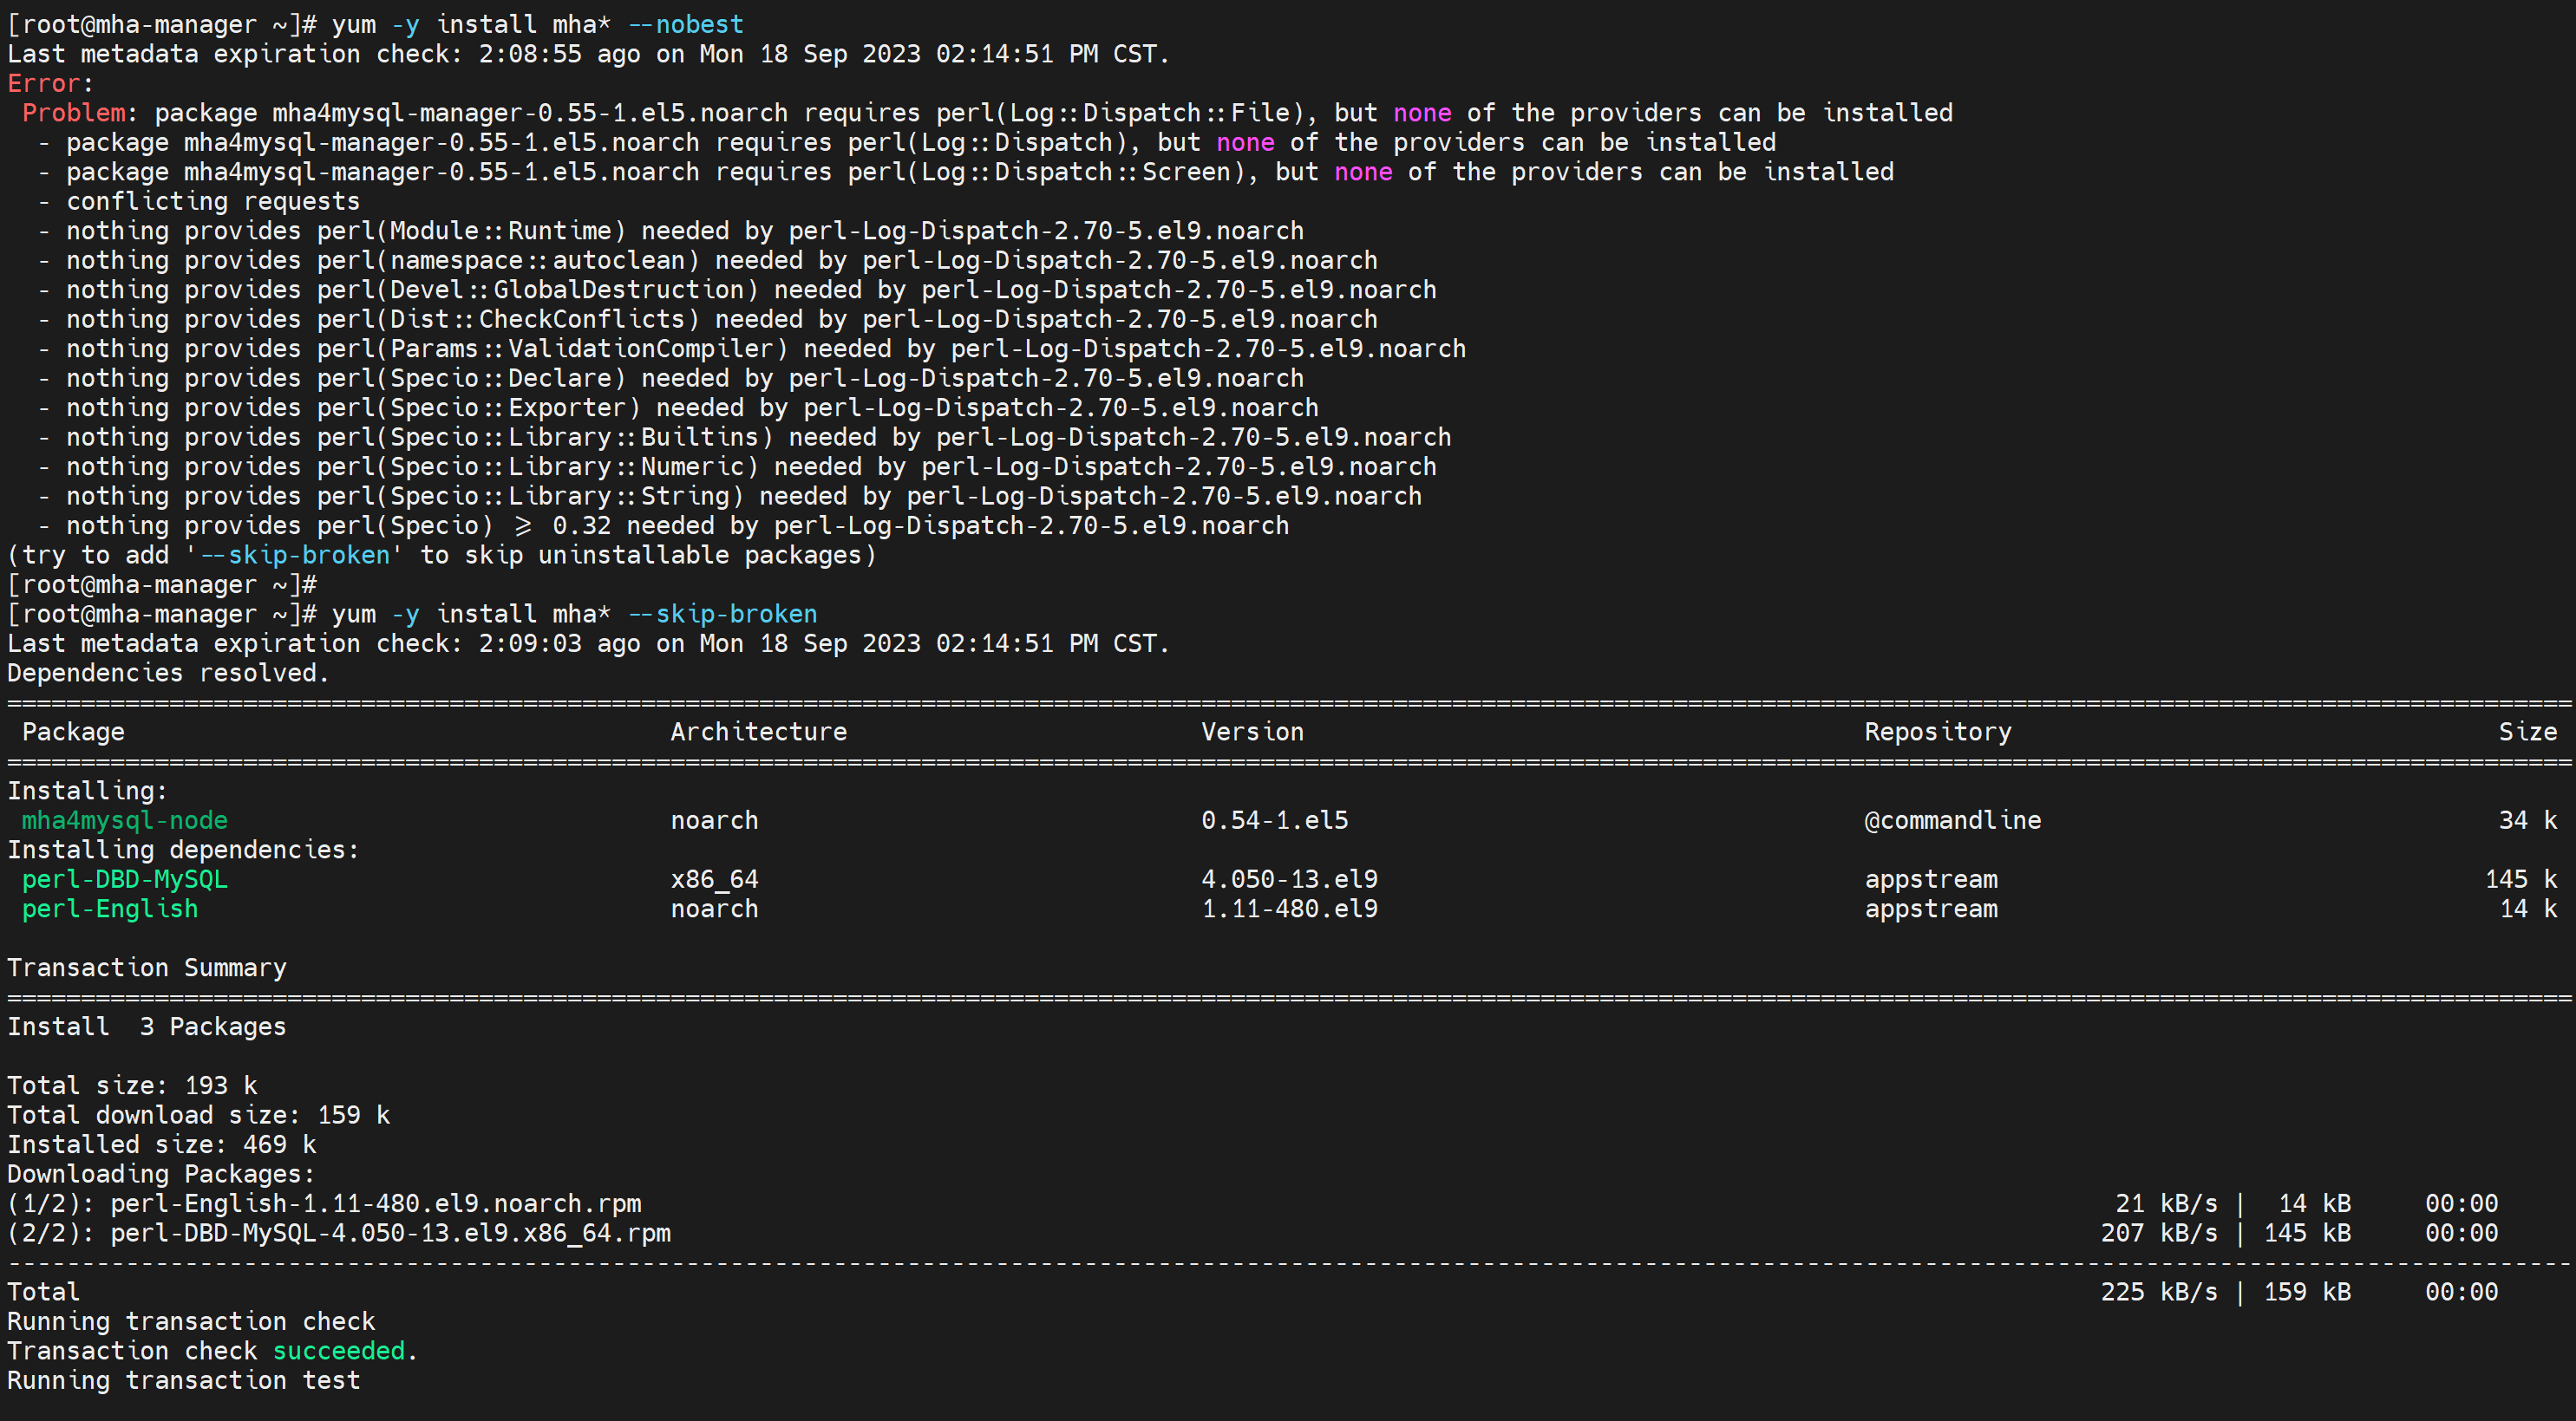Click the red Problem label
Viewport: 2576px width, 1421px height.
point(73,113)
